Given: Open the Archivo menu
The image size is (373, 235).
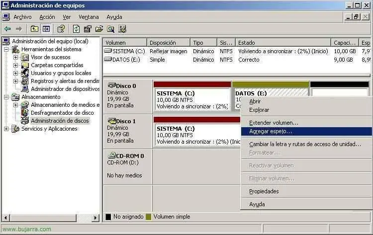Looking at the screenshot, I should (22, 17).
